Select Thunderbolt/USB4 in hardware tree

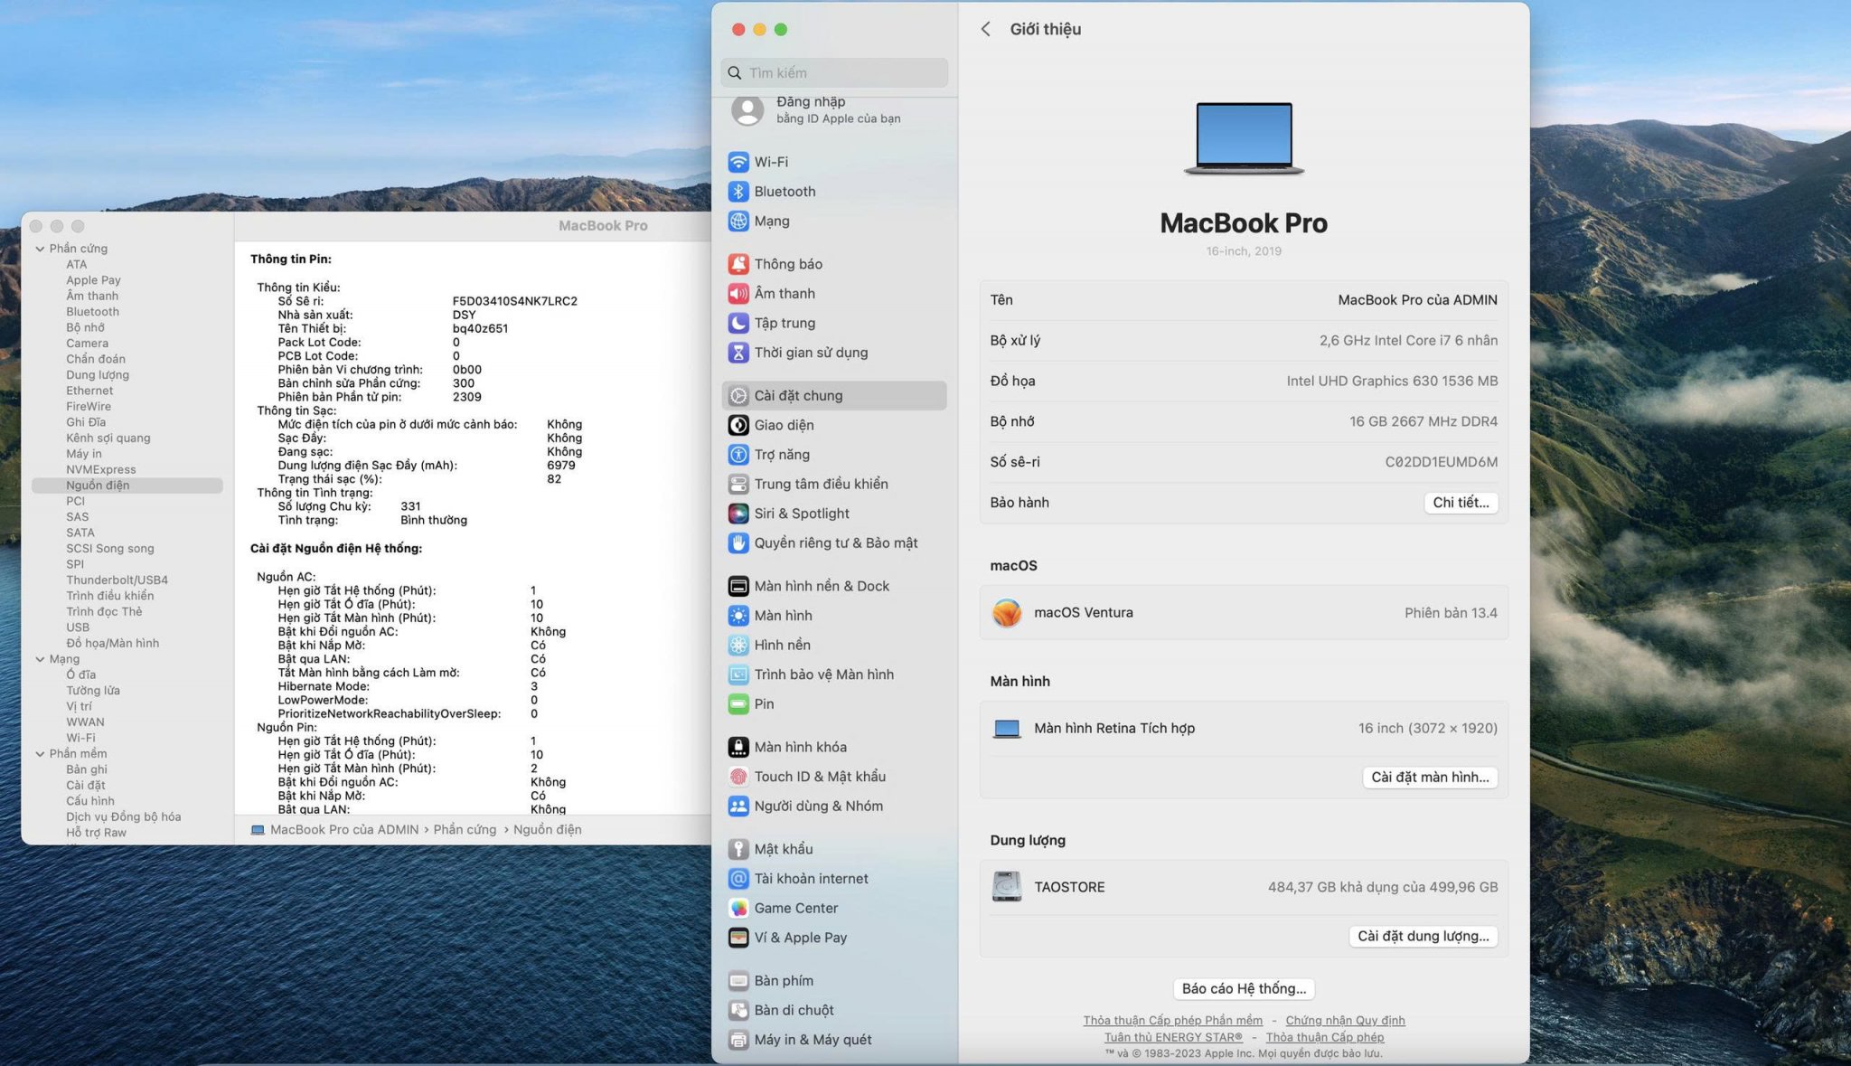(117, 580)
